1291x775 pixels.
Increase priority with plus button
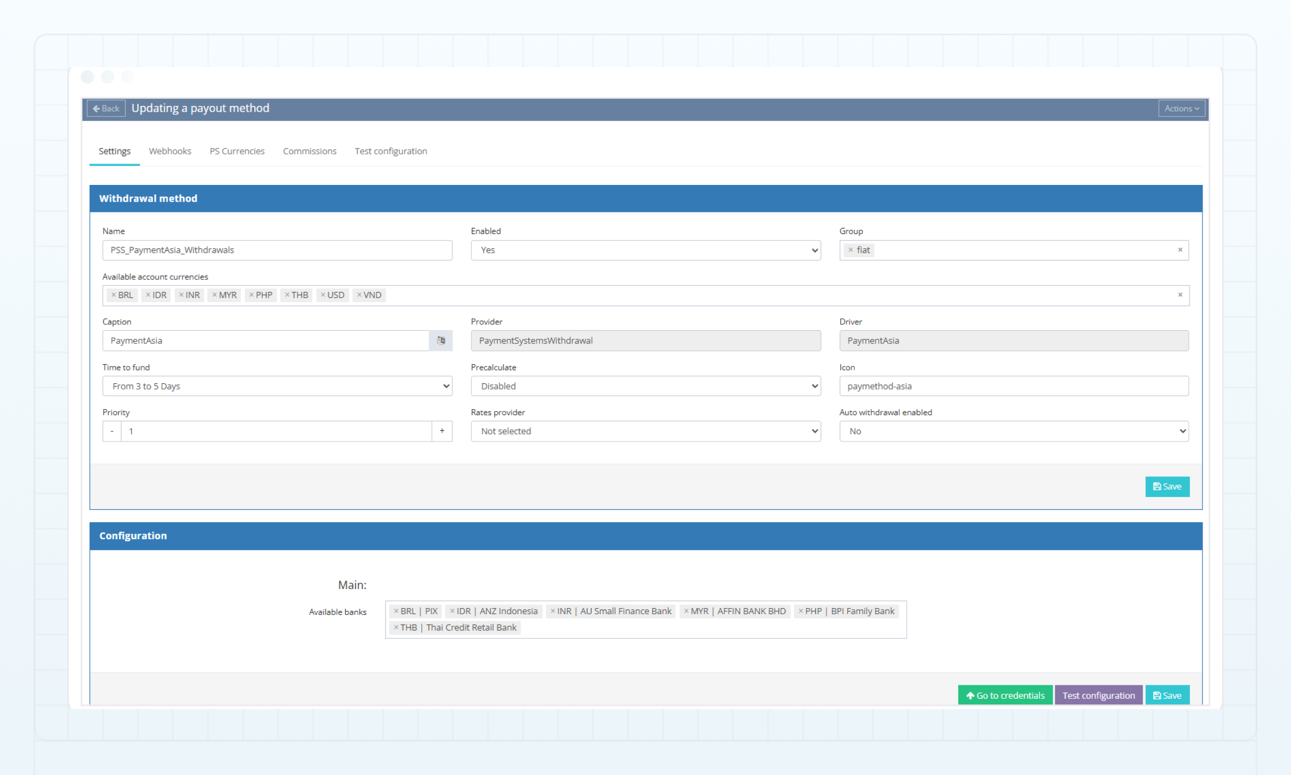pos(442,431)
